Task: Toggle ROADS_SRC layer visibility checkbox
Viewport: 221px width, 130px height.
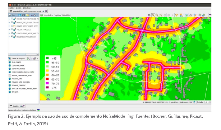Action: pos(12,26)
